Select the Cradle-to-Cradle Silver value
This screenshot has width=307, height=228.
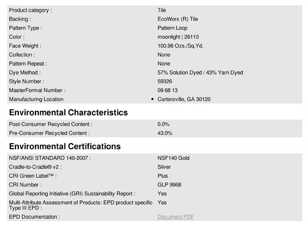[x=164, y=167]
